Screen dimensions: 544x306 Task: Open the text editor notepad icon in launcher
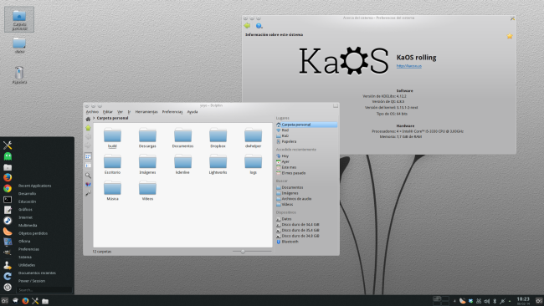click(x=8, y=210)
